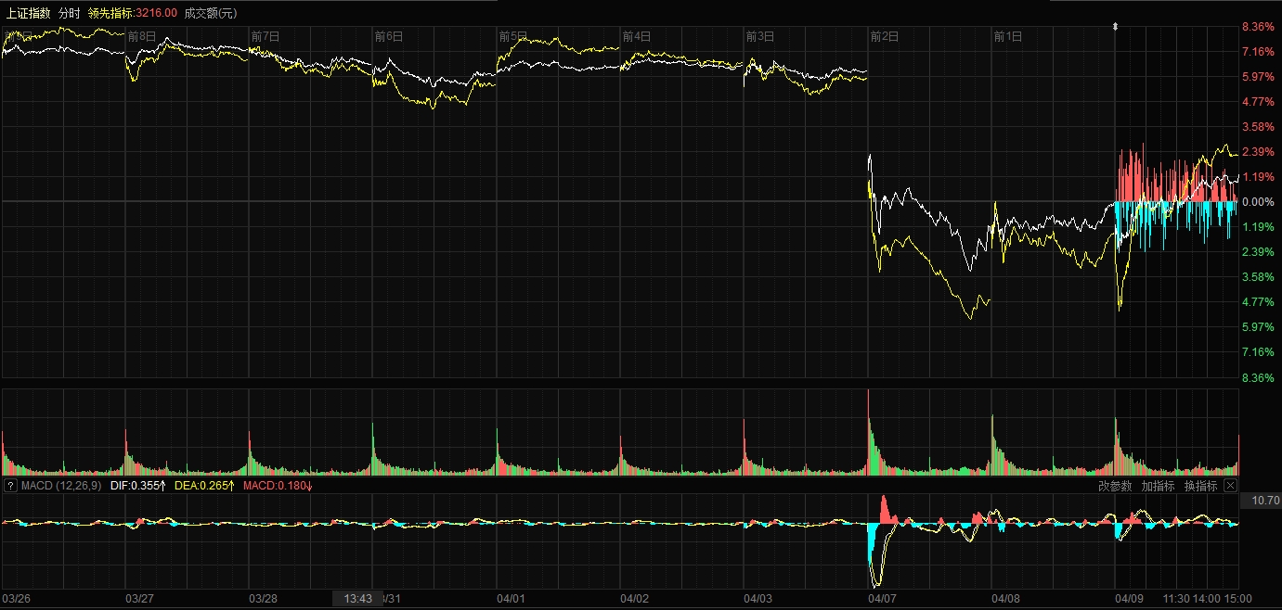Select the 03/27 date on time axis

tap(139, 599)
